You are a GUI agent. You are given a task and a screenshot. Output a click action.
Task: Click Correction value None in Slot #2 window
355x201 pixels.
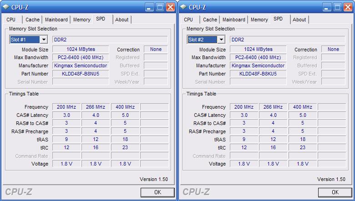[x=333, y=49]
